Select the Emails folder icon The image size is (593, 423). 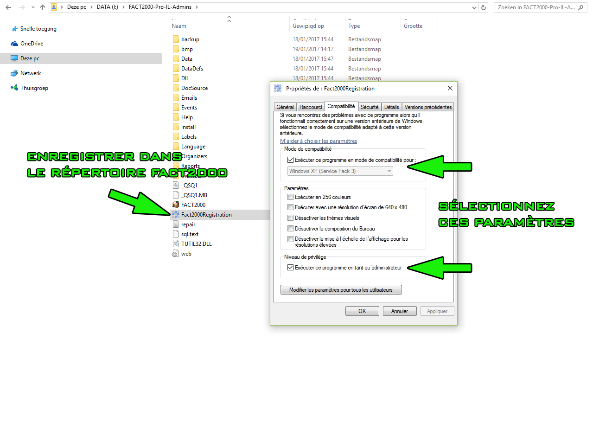(175, 98)
